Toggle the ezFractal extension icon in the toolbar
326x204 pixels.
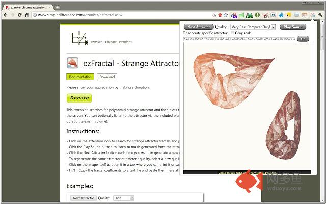point(312,15)
